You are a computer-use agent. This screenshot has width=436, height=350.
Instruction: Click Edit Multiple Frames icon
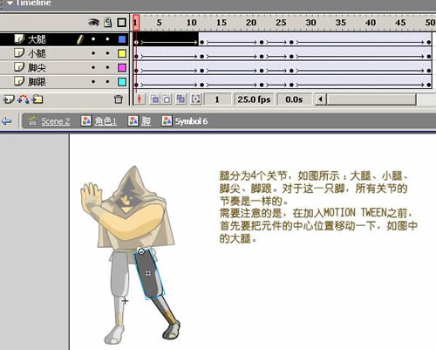point(181,100)
